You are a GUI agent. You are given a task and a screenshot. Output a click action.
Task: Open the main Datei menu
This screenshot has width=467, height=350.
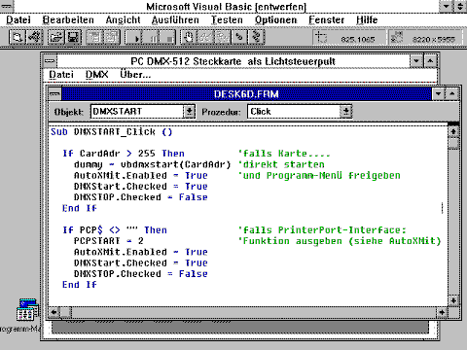18,19
